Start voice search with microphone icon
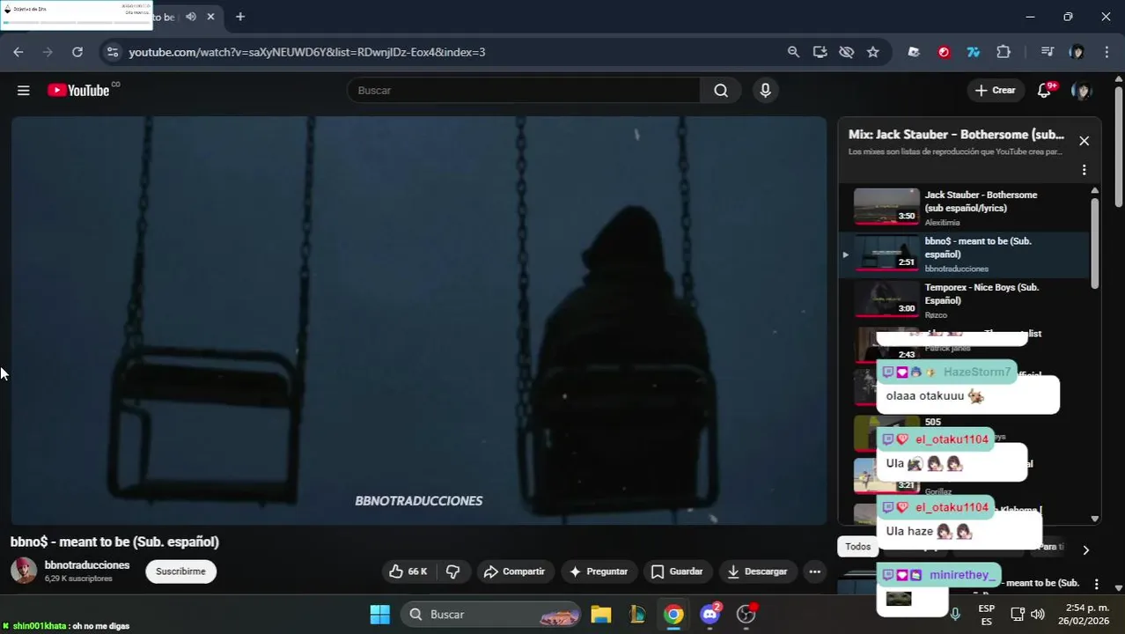Viewport: 1125px width, 634px height. [x=765, y=90]
